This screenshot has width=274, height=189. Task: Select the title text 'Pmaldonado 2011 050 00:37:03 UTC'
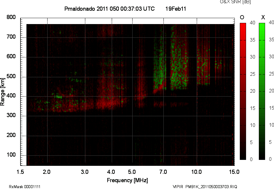109,9
